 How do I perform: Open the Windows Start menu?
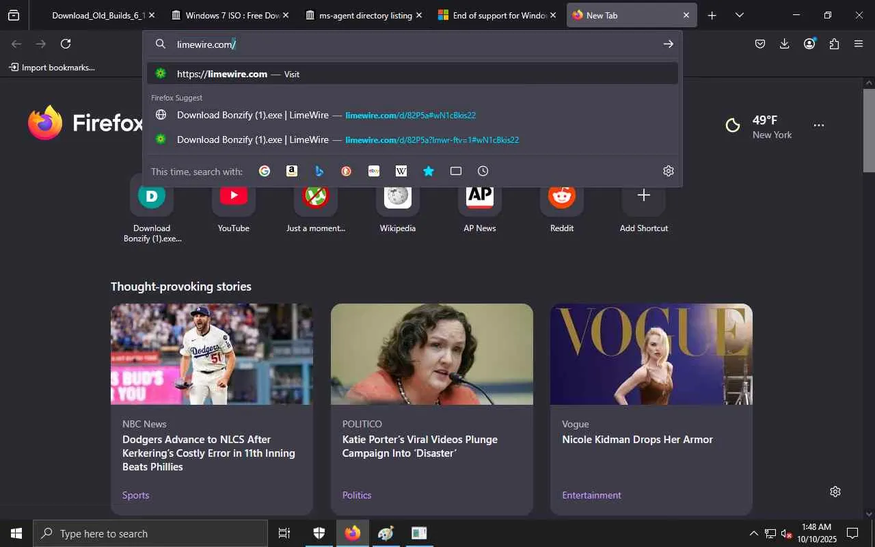coord(16,533)
